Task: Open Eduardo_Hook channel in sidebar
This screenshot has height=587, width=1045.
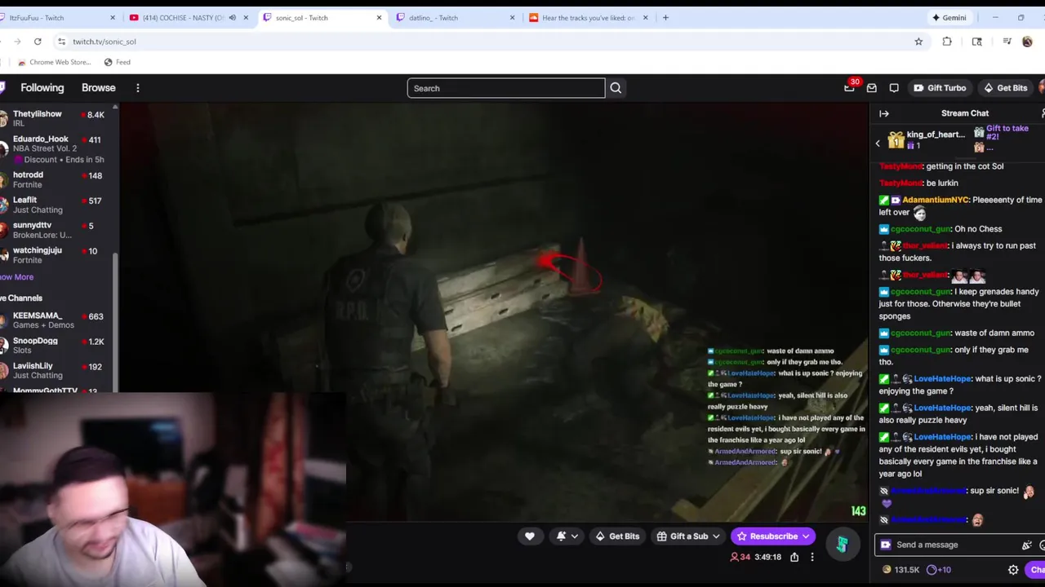Action: click(x=56, y=149)
